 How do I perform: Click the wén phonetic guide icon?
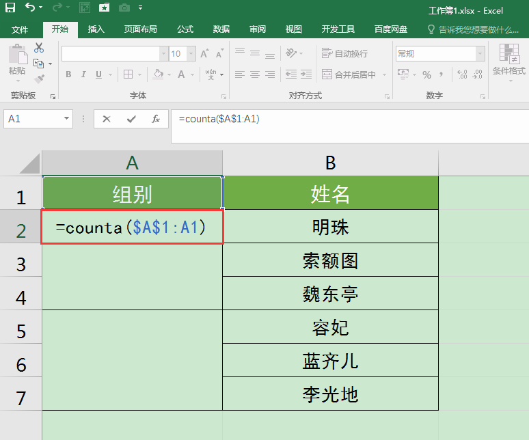211,74
